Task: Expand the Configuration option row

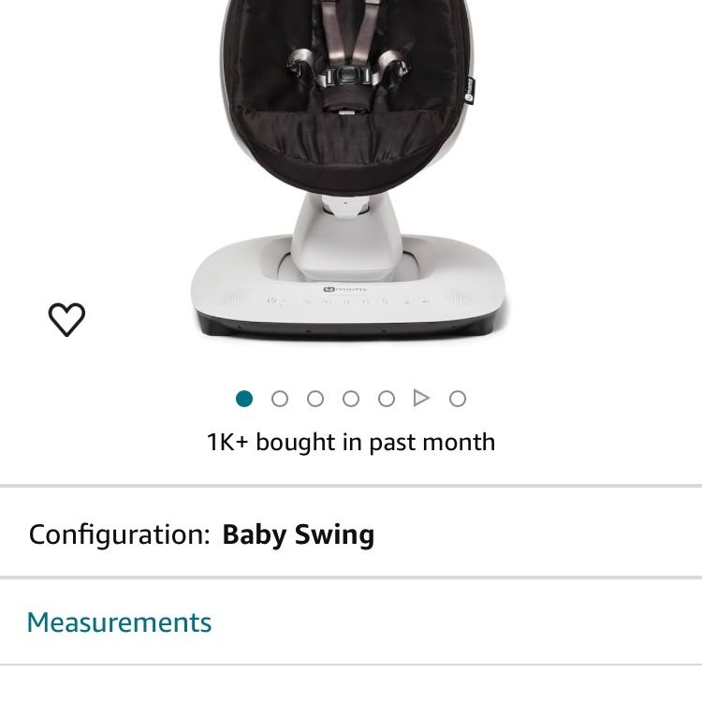Action: [x=351, y=534]
